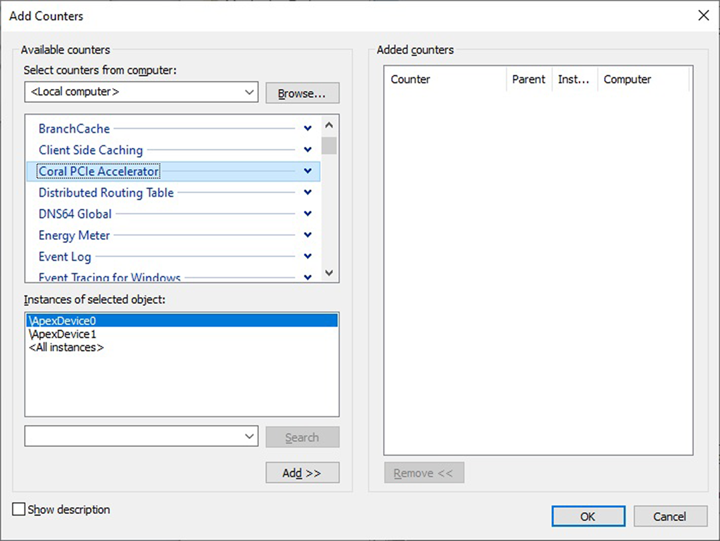Expand the BranchCache counter chevron

307,128
